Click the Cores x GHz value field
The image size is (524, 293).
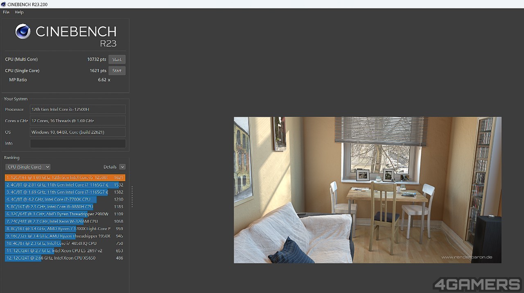(x=78, y=121)
